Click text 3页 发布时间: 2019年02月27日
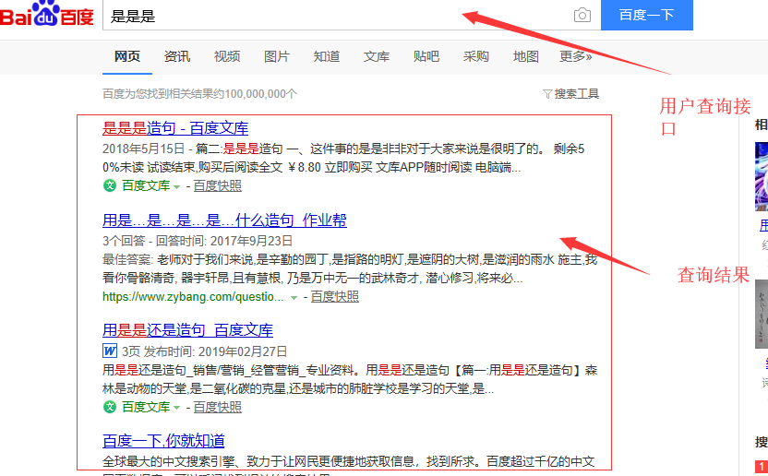This screenshot has height=476, width=768. coord(204,351)
